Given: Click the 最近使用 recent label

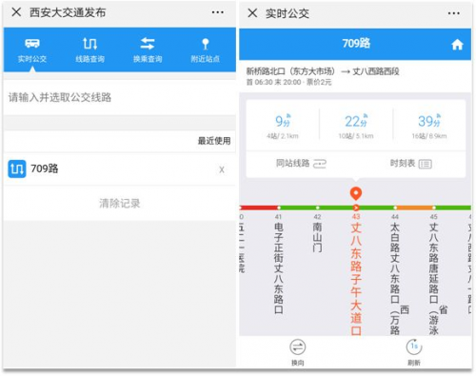Looking at the screenshot, I should (x=214, y=141).
